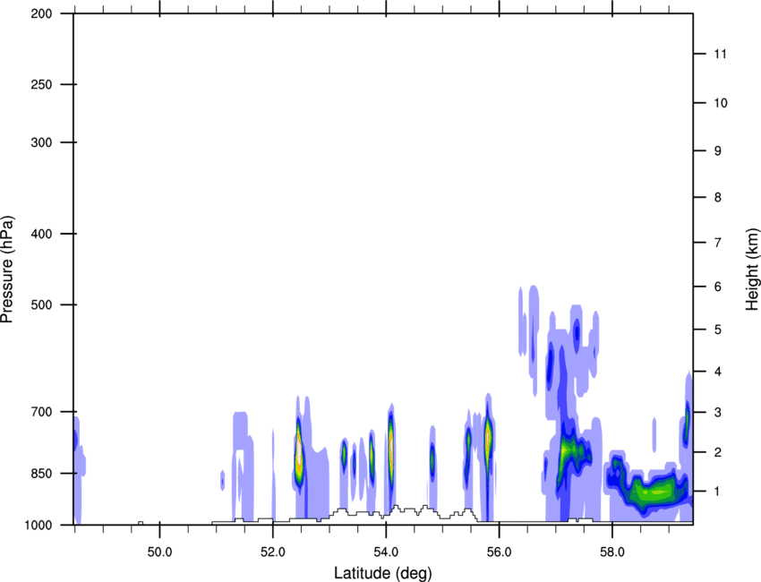Image resolution: width=761 pixels, height=582 pixels.
Task: Pick the 6 km height label
Action: click(718, 287)
